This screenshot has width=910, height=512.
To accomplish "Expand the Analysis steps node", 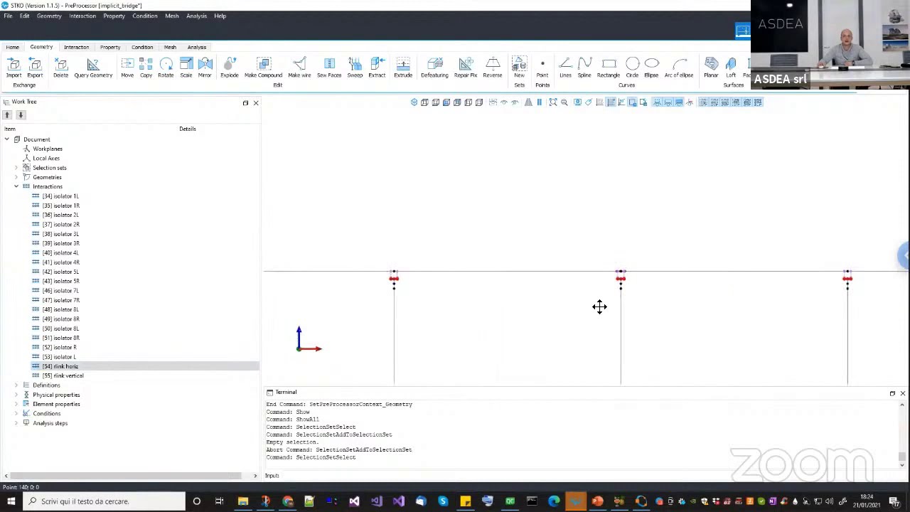I will [16, 423].
